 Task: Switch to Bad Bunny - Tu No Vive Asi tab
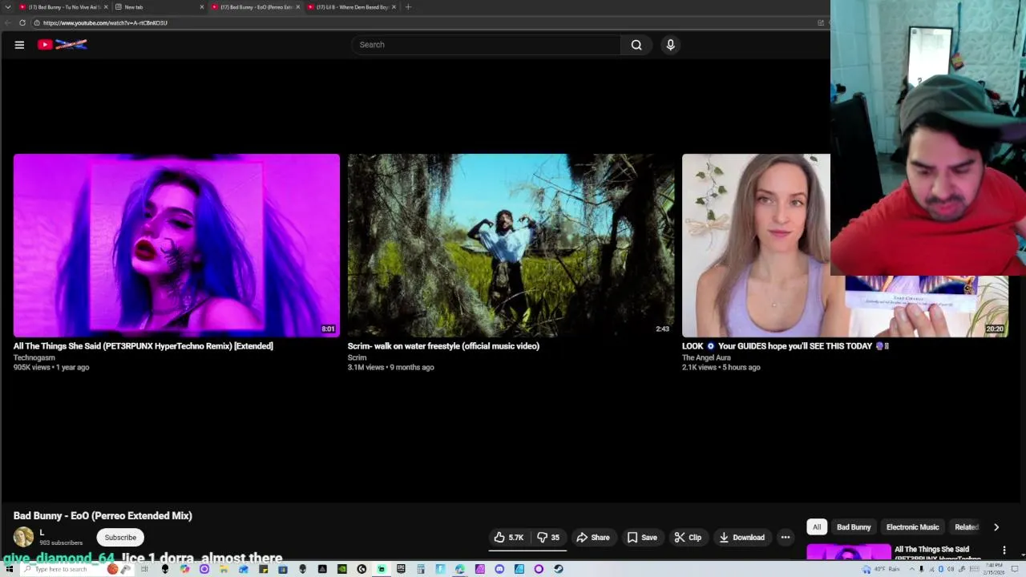click(x=64, y=7)
